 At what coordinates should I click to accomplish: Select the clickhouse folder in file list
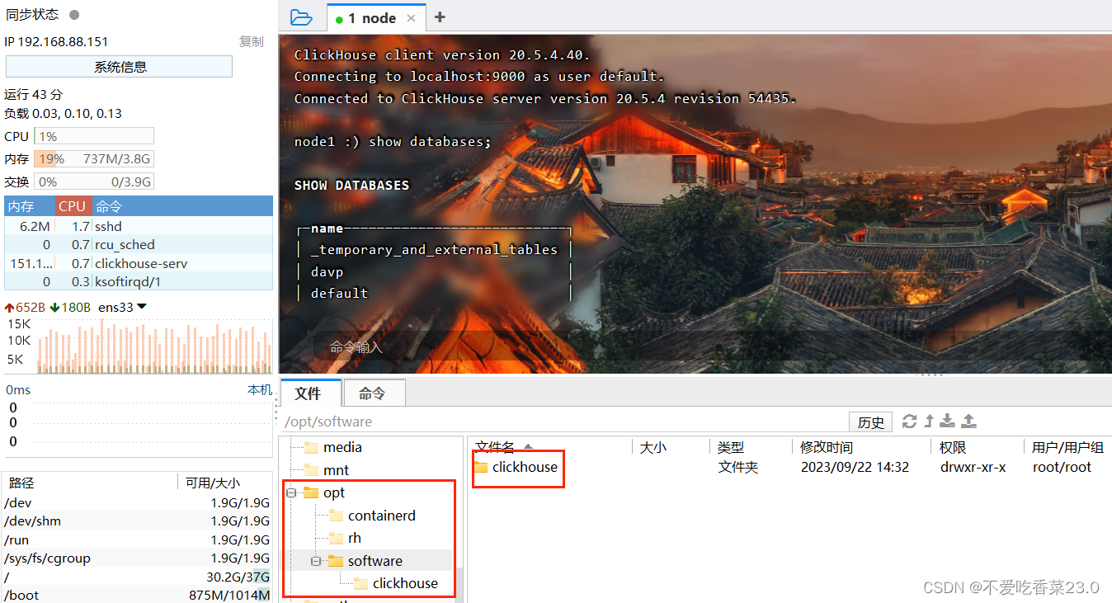pyautogui.click(x=516, y=467)
